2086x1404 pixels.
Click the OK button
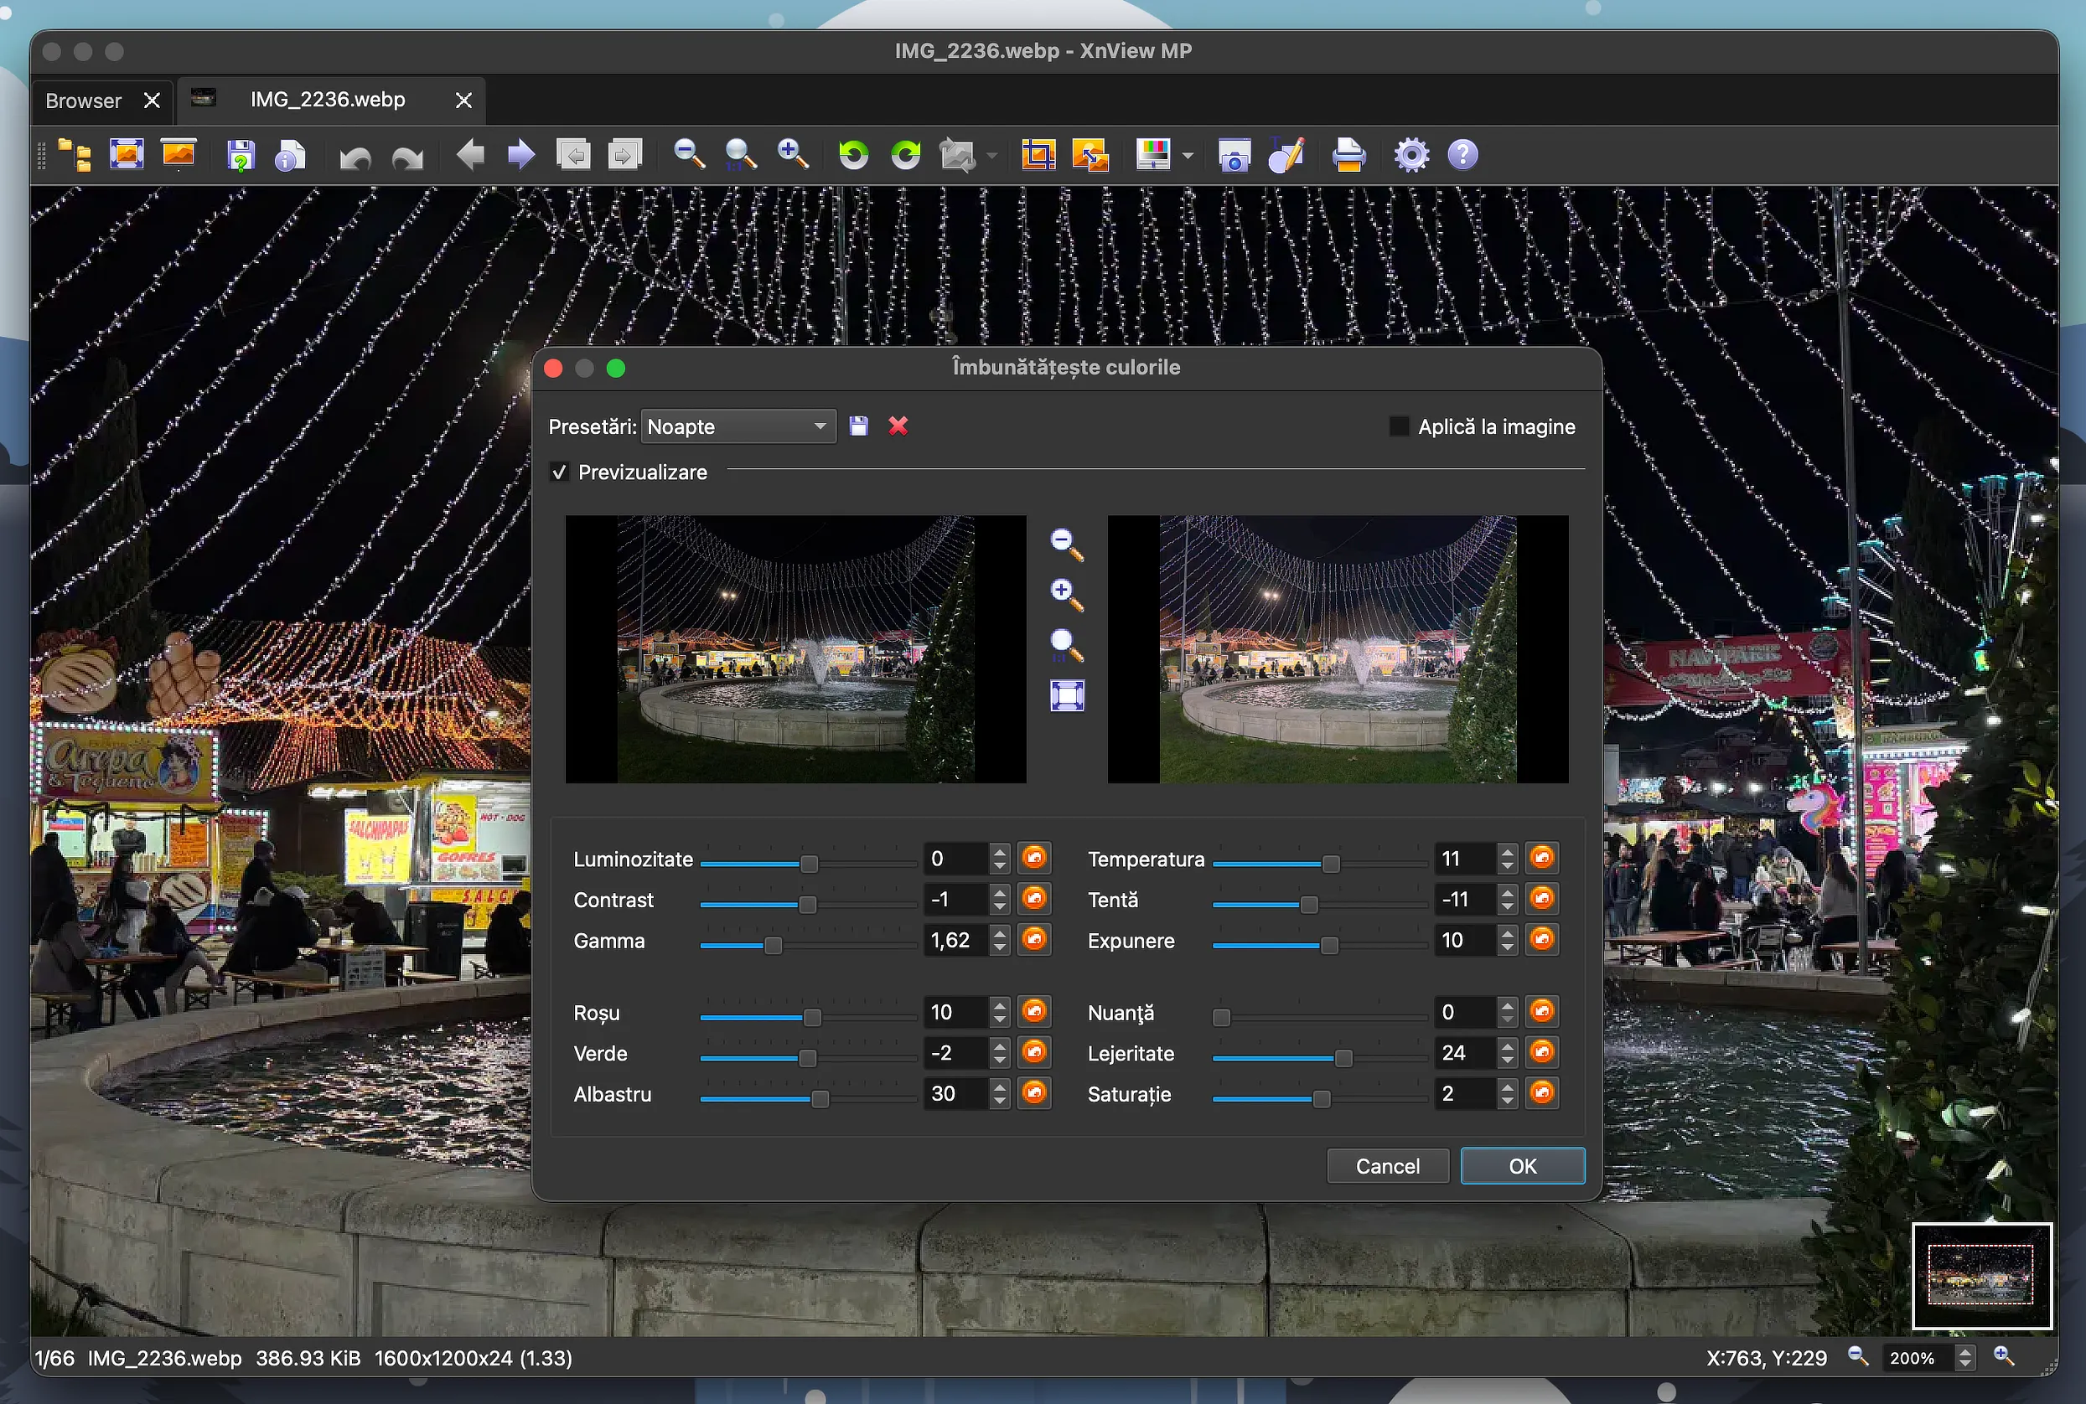click(1522, 1166)
